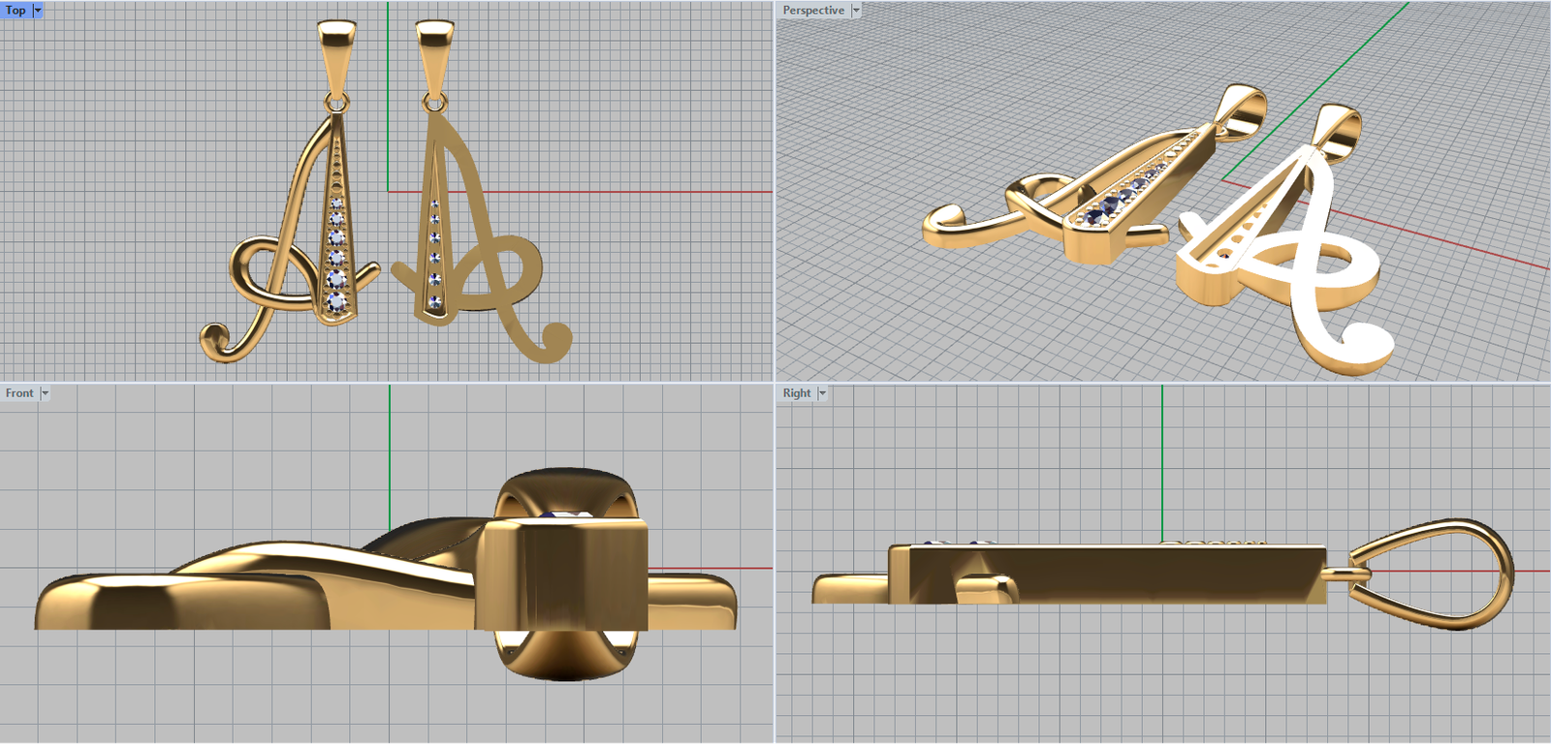Activate the Front viewport title label

[x=19, y=393]
